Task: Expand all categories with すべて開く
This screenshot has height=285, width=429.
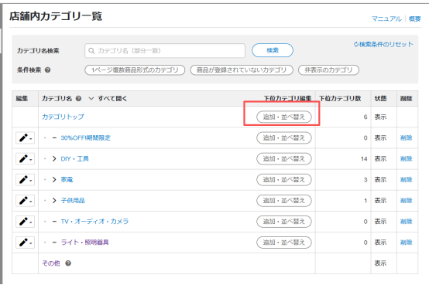Action: 108,99
